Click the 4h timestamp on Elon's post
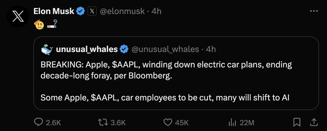 coord(156,11)
